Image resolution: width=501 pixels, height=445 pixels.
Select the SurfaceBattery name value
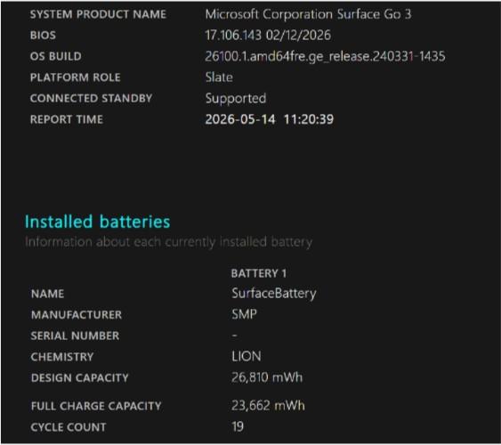(274, 294)
